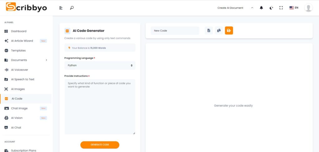
Task: Open the Programming Language Python dropdown
Action: click(x=100, y=65)
